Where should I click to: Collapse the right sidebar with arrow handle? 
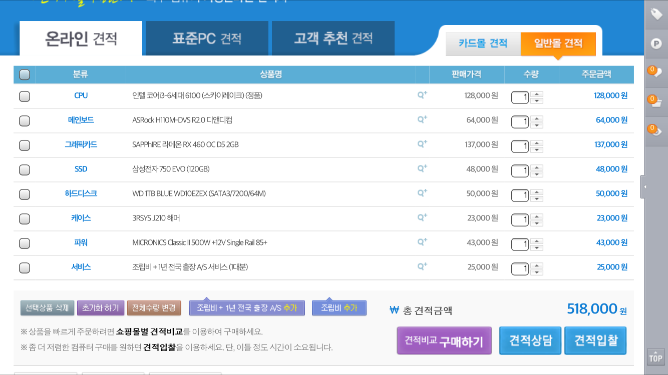tap(644, 186)
